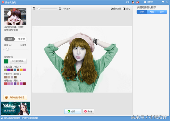Viewport: 170px width, 121px height.
Task: Pick the dark taupe skin swatch
Action: [x=15, y=77]
